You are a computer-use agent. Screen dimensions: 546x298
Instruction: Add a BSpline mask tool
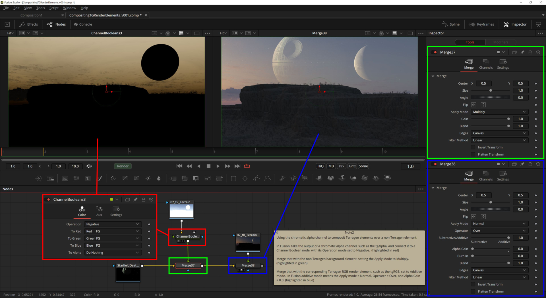[x=268, y=178]
